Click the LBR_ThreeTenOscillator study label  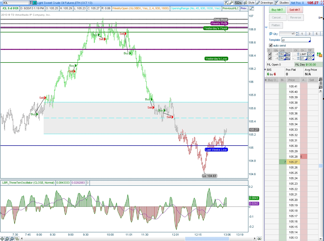[28, 183]
